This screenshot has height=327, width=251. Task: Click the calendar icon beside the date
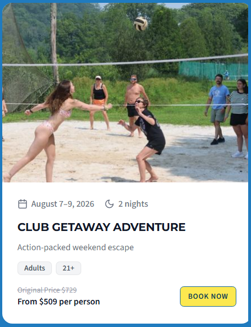(23, 204)
